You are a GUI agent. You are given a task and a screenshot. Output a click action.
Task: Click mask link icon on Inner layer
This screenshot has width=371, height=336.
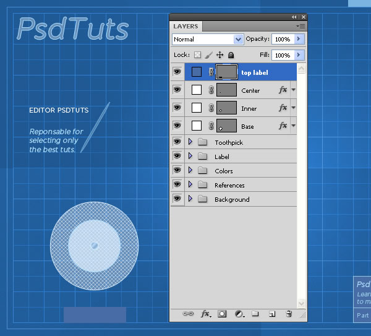click(x=211, y=108)
